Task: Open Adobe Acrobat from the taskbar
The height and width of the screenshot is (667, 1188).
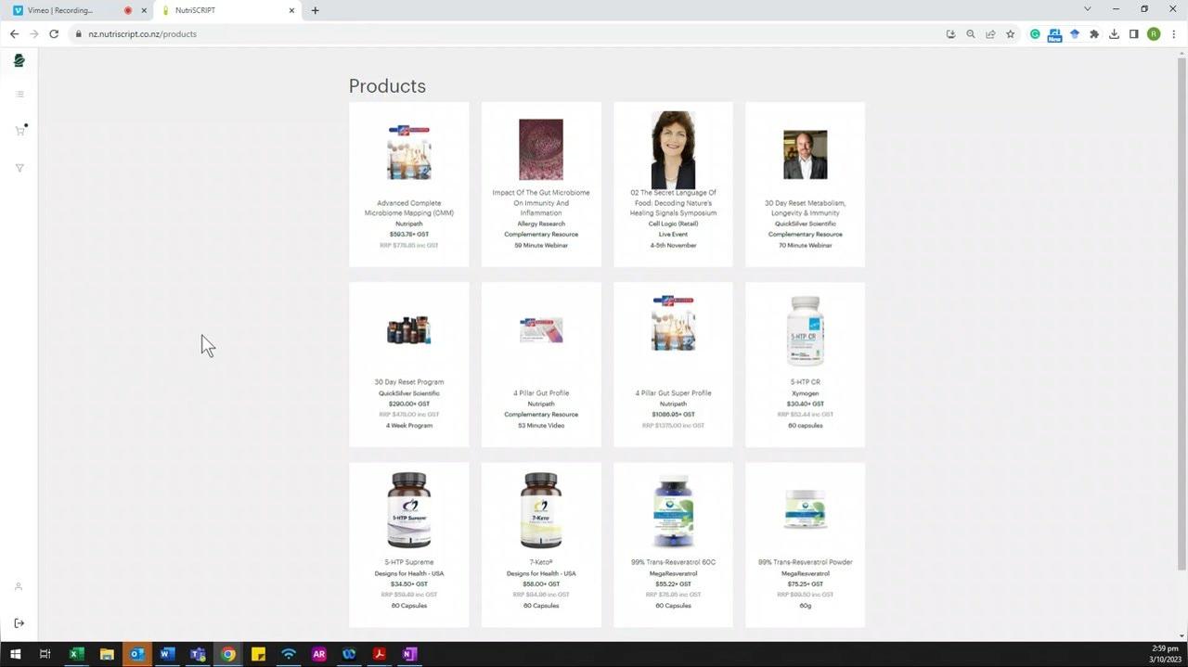Action: coord(380,654)
